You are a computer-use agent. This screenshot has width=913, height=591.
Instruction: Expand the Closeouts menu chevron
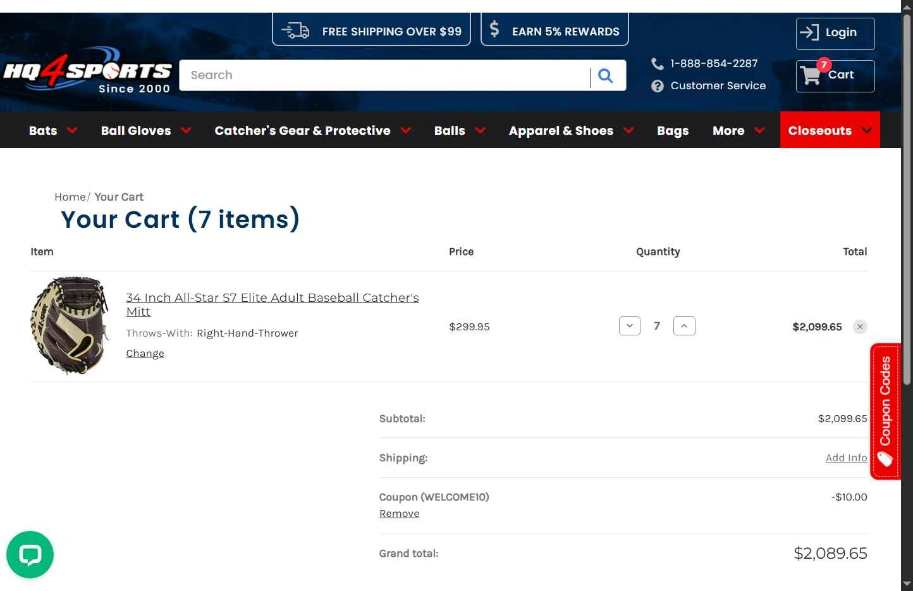point(867,130)
